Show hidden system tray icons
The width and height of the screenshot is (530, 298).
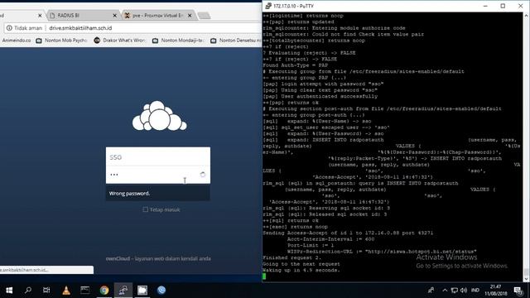point(445,291)
